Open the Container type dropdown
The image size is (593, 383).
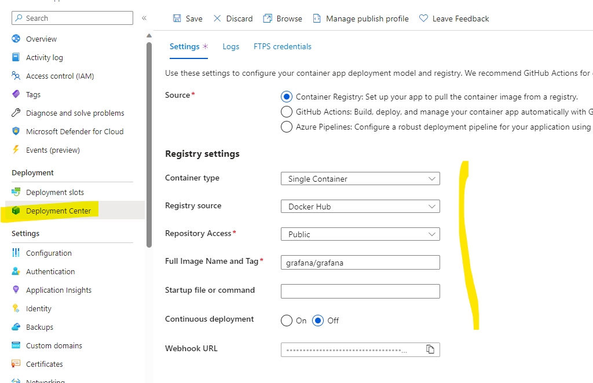360,179
